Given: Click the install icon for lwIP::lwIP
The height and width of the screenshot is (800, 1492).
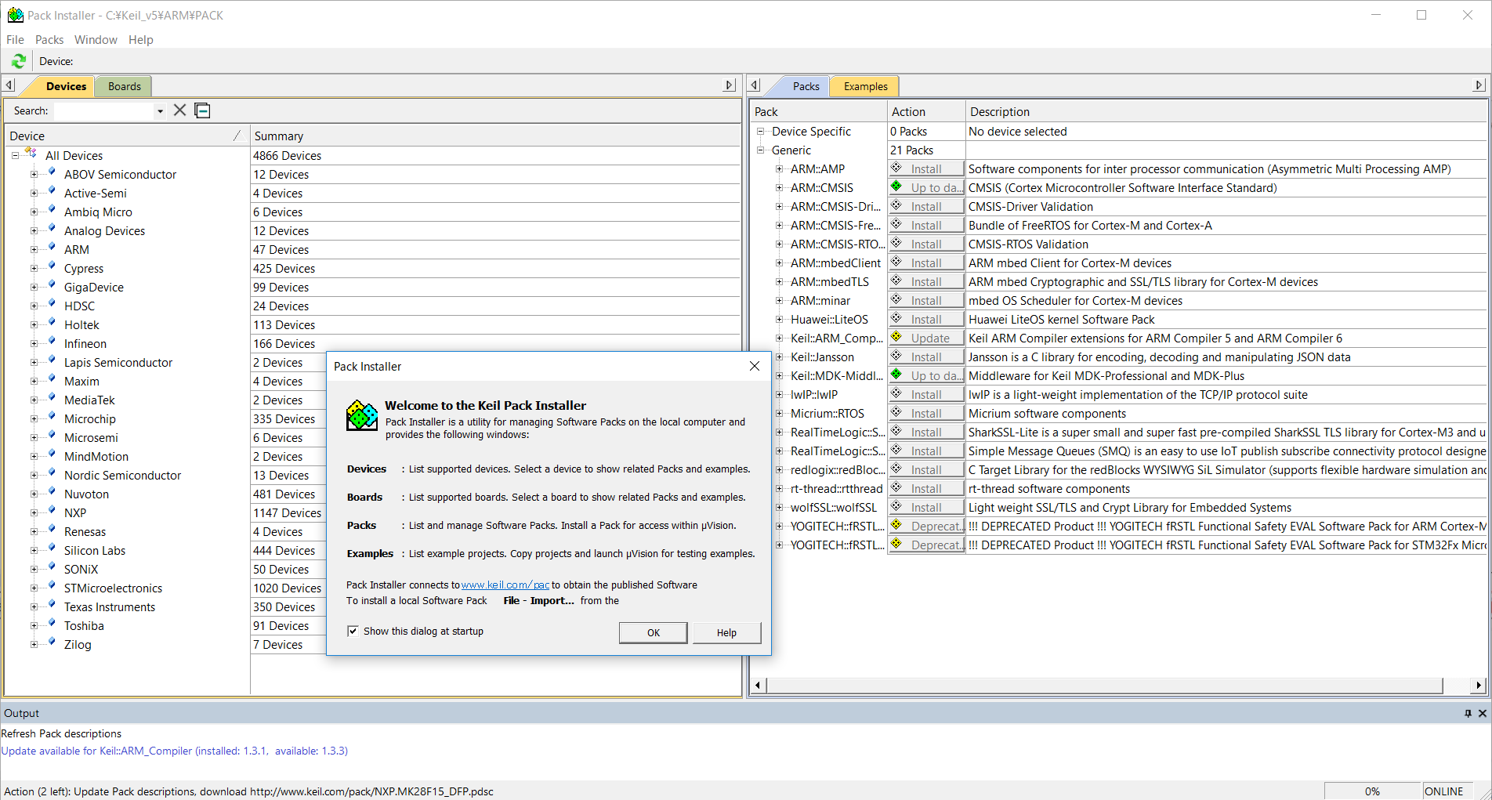Looking at the screenshot, I should tap(896, 394).
